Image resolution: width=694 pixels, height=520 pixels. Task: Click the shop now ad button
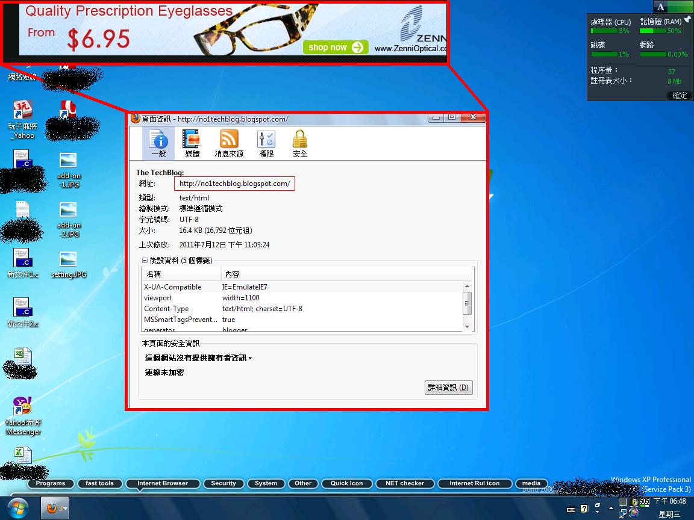tap(335, 48)
